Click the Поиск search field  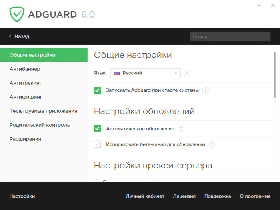(x=230, y=36)
